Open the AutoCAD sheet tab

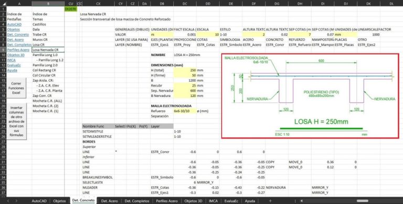39,201
